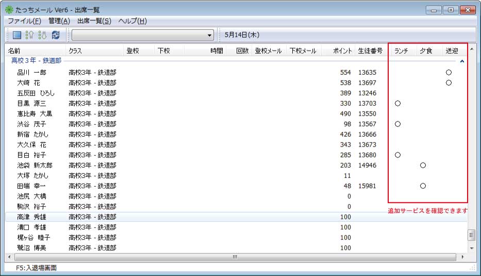Click the vertical scrollbar down arrow

pos(471,248)
